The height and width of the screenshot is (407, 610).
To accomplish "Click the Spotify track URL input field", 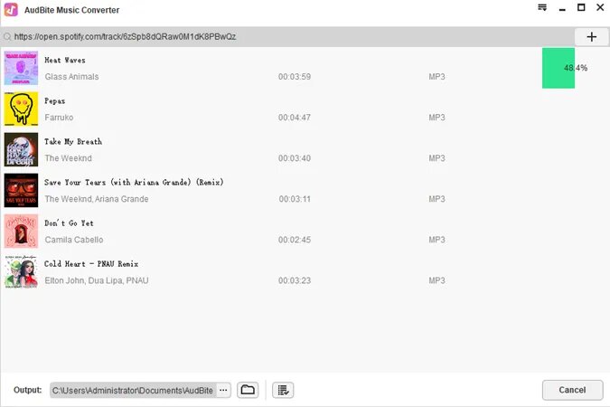I will (x=288, y=37).
